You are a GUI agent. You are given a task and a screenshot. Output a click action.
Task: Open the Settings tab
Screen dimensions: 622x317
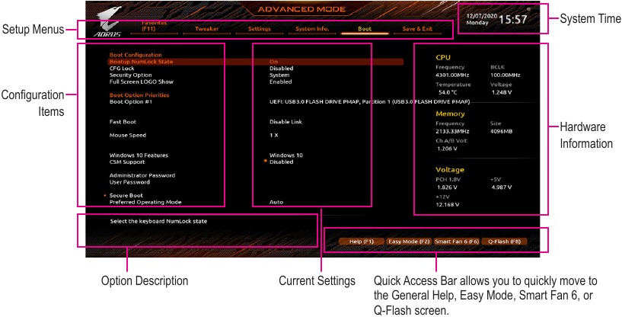pyautogui.click(x=259, y=29)
